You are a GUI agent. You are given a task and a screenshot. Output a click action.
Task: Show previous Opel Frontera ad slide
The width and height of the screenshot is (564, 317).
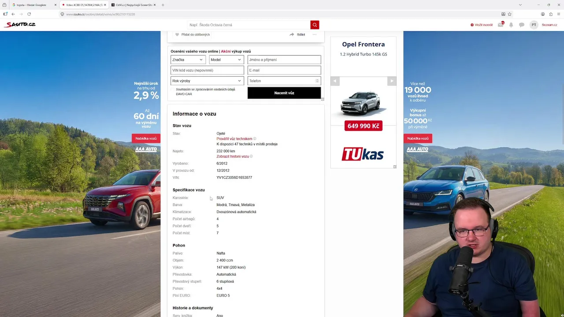(x=335, y=81)
